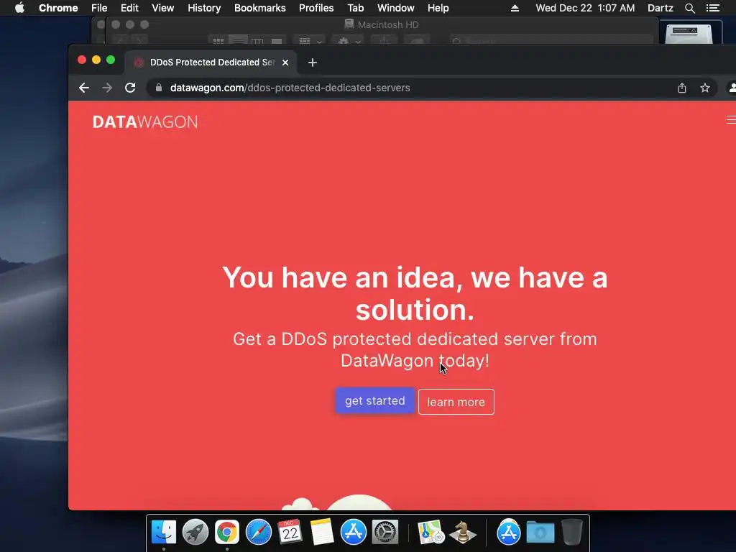Image resolution: width=736 pixels, height=552 pixels.
Task: Reload the datawagon page
Action: [x=130, y=88]
